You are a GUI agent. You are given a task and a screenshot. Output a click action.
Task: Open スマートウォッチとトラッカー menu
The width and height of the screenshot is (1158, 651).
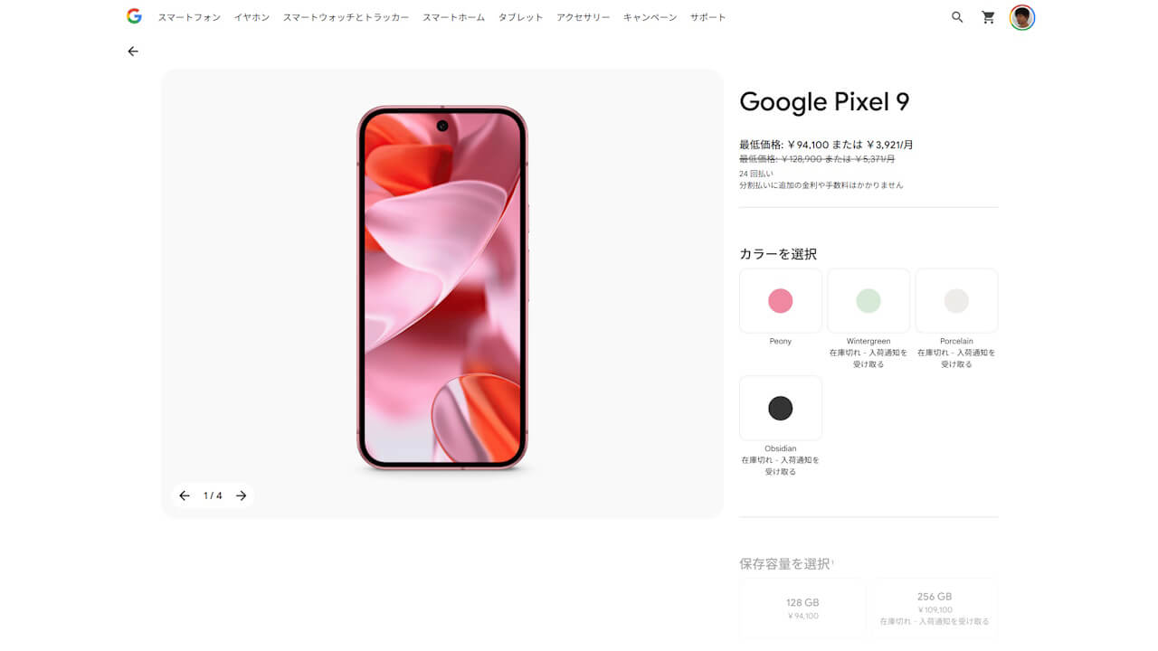(x=346, y=17)
